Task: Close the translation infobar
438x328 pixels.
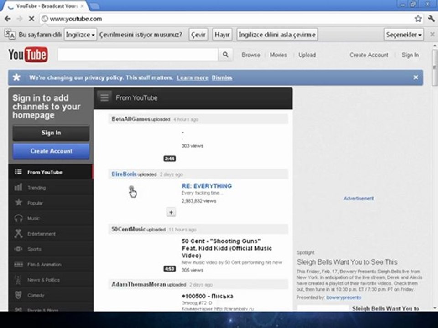Action: click(432, 34)
